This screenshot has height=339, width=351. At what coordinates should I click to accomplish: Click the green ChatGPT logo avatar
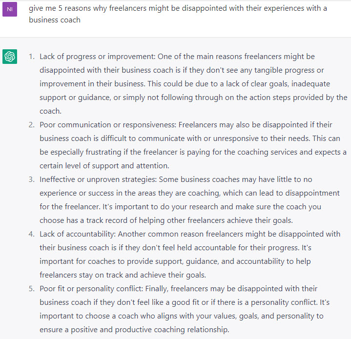[10, 57]
